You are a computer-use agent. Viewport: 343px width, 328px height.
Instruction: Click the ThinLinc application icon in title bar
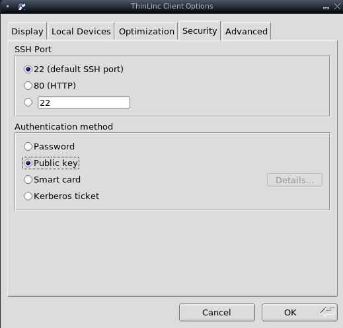coord(22,7)
